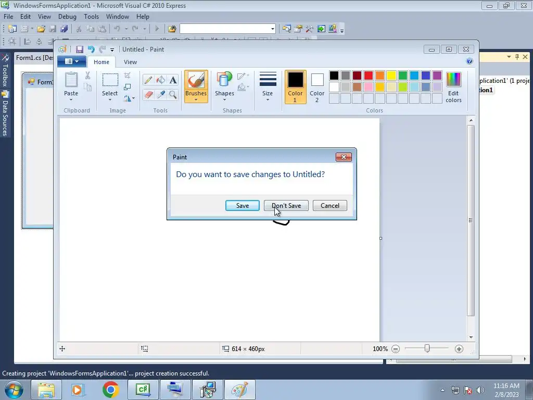Click Google Chrome on the taskbar
Image resolution: width=533 pixels, height=400 pixels.
(x=110, y=390)
